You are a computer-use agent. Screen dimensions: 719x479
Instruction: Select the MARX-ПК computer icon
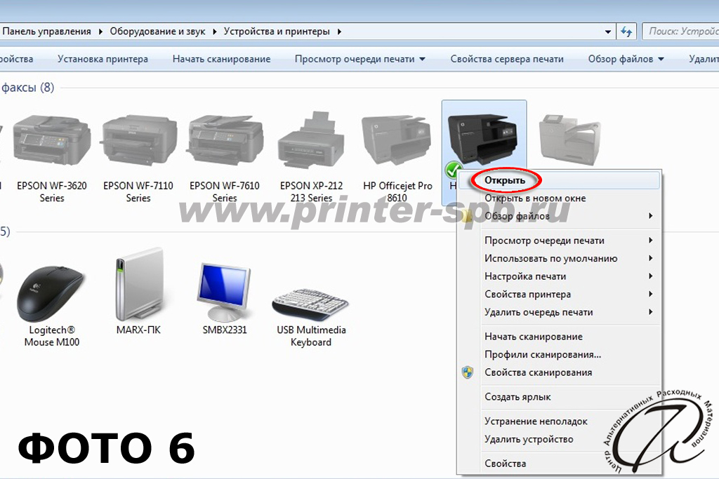coord(139,284)
